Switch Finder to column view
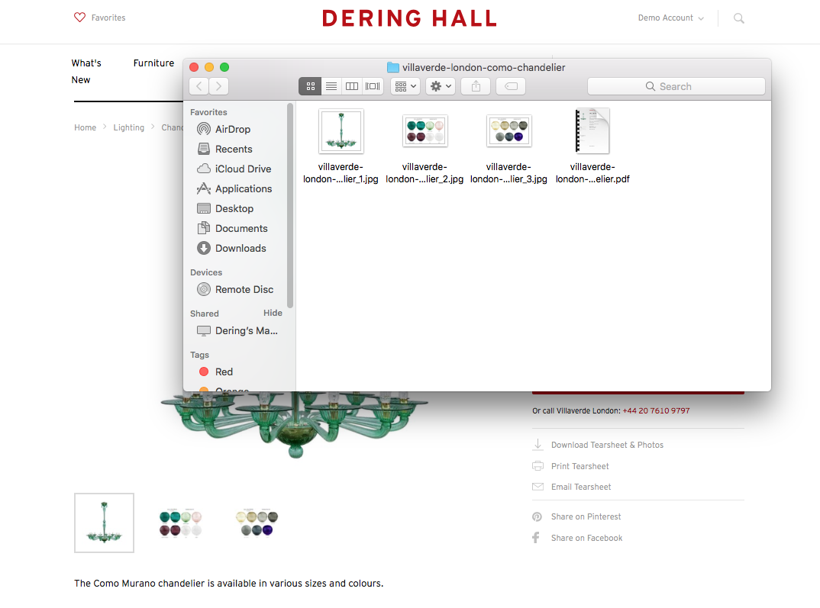This screenshot has height=608, width=820. point(352,86)
